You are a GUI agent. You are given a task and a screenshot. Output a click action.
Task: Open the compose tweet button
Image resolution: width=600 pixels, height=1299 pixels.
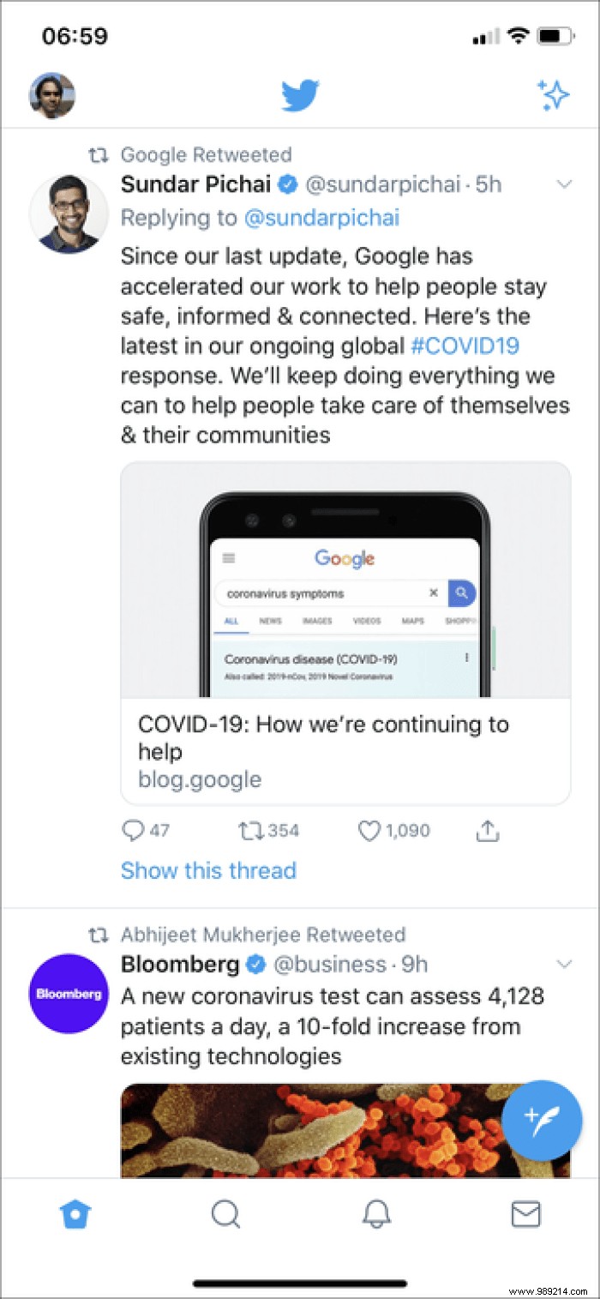tap(542, 1121)
